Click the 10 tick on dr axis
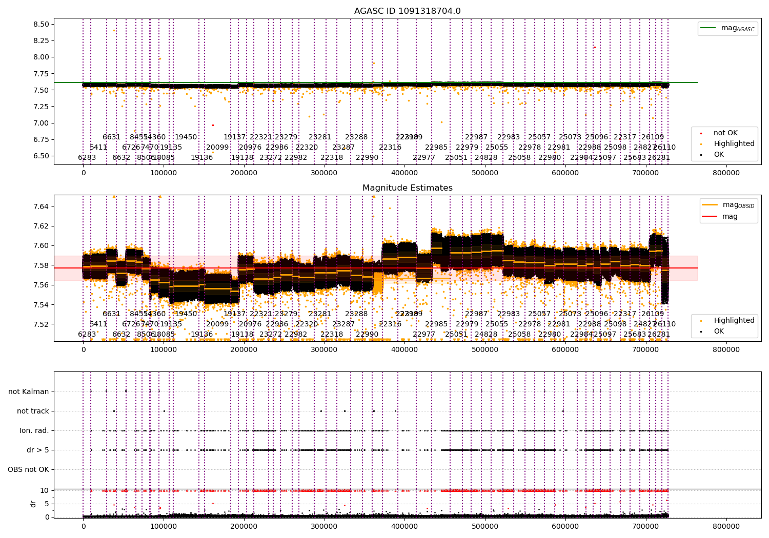 tap(45, 491)
